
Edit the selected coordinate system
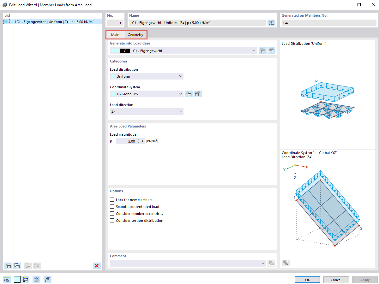point(198,94)
